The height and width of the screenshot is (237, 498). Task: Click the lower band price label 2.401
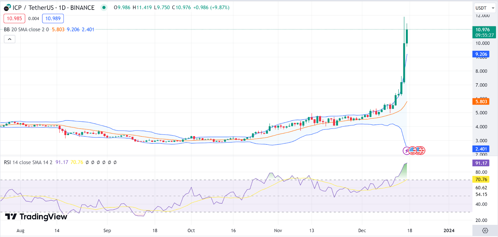coord(481,149)
